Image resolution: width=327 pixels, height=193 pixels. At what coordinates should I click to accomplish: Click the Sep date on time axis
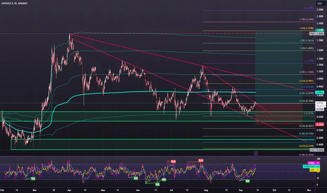[241, 190]
